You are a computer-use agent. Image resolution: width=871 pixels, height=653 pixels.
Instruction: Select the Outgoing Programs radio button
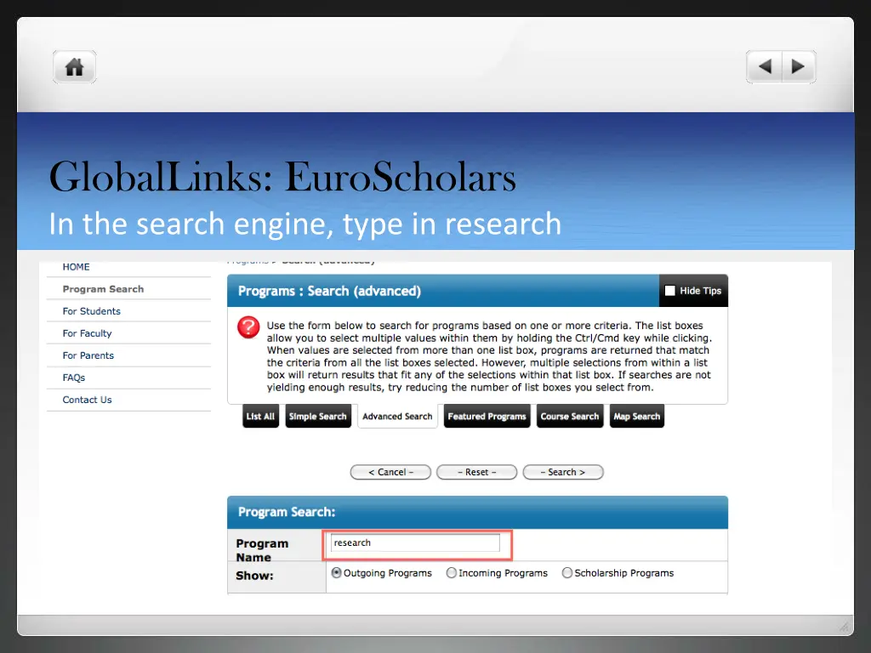click(x=336, y=572)
